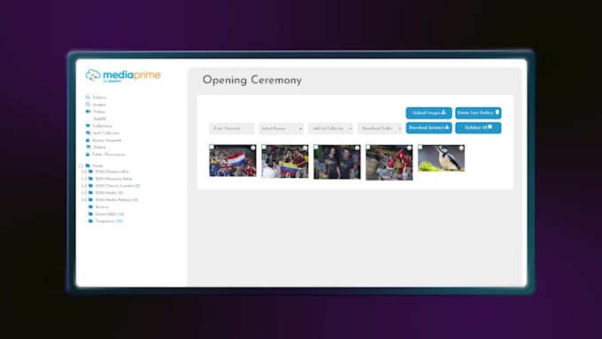602x339 pixels.
Task: Expand the 2021 Olympics Tokyo folder
Action: coord(84,179)
